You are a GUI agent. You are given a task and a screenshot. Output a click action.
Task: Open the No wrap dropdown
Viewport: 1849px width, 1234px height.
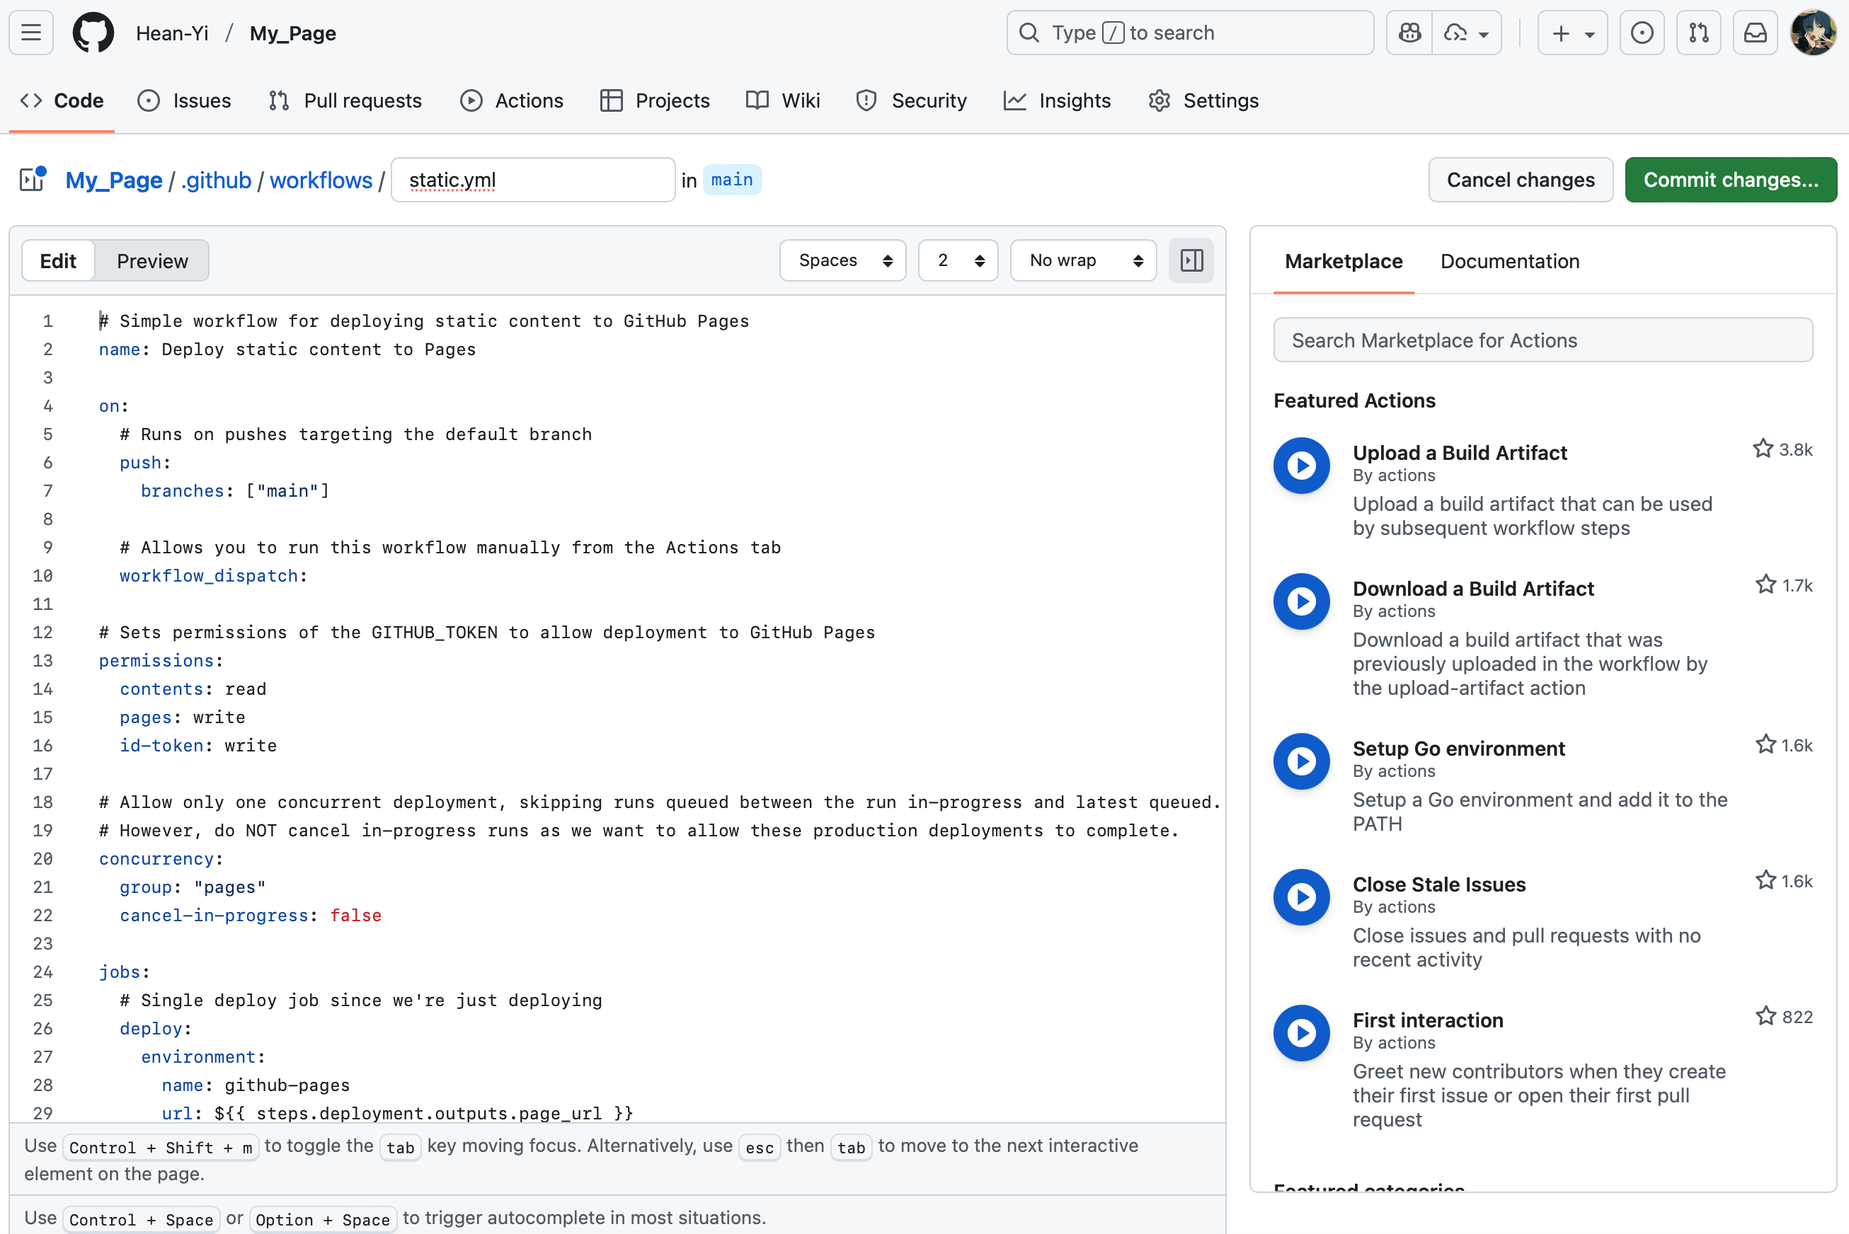point(1083,260)
